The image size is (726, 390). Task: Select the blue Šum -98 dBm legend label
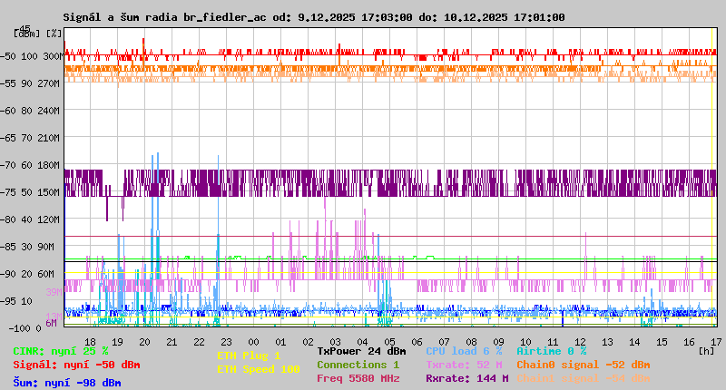pyautogui.click(x=66, y=383)
